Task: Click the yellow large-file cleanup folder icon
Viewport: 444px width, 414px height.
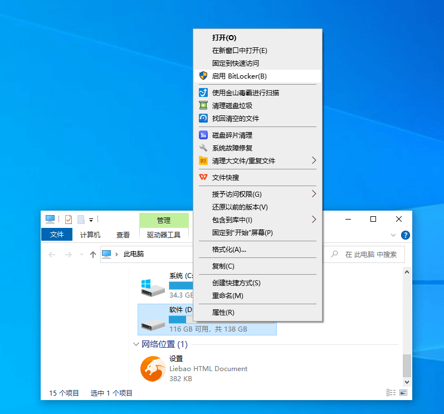Action: (x=203, y=160)
